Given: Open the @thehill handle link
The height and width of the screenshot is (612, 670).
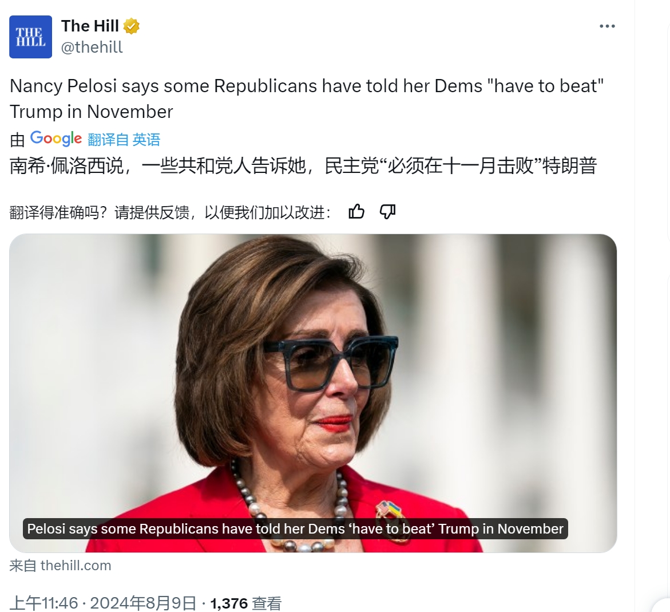Looking at the screenshot, I should 92,47.
